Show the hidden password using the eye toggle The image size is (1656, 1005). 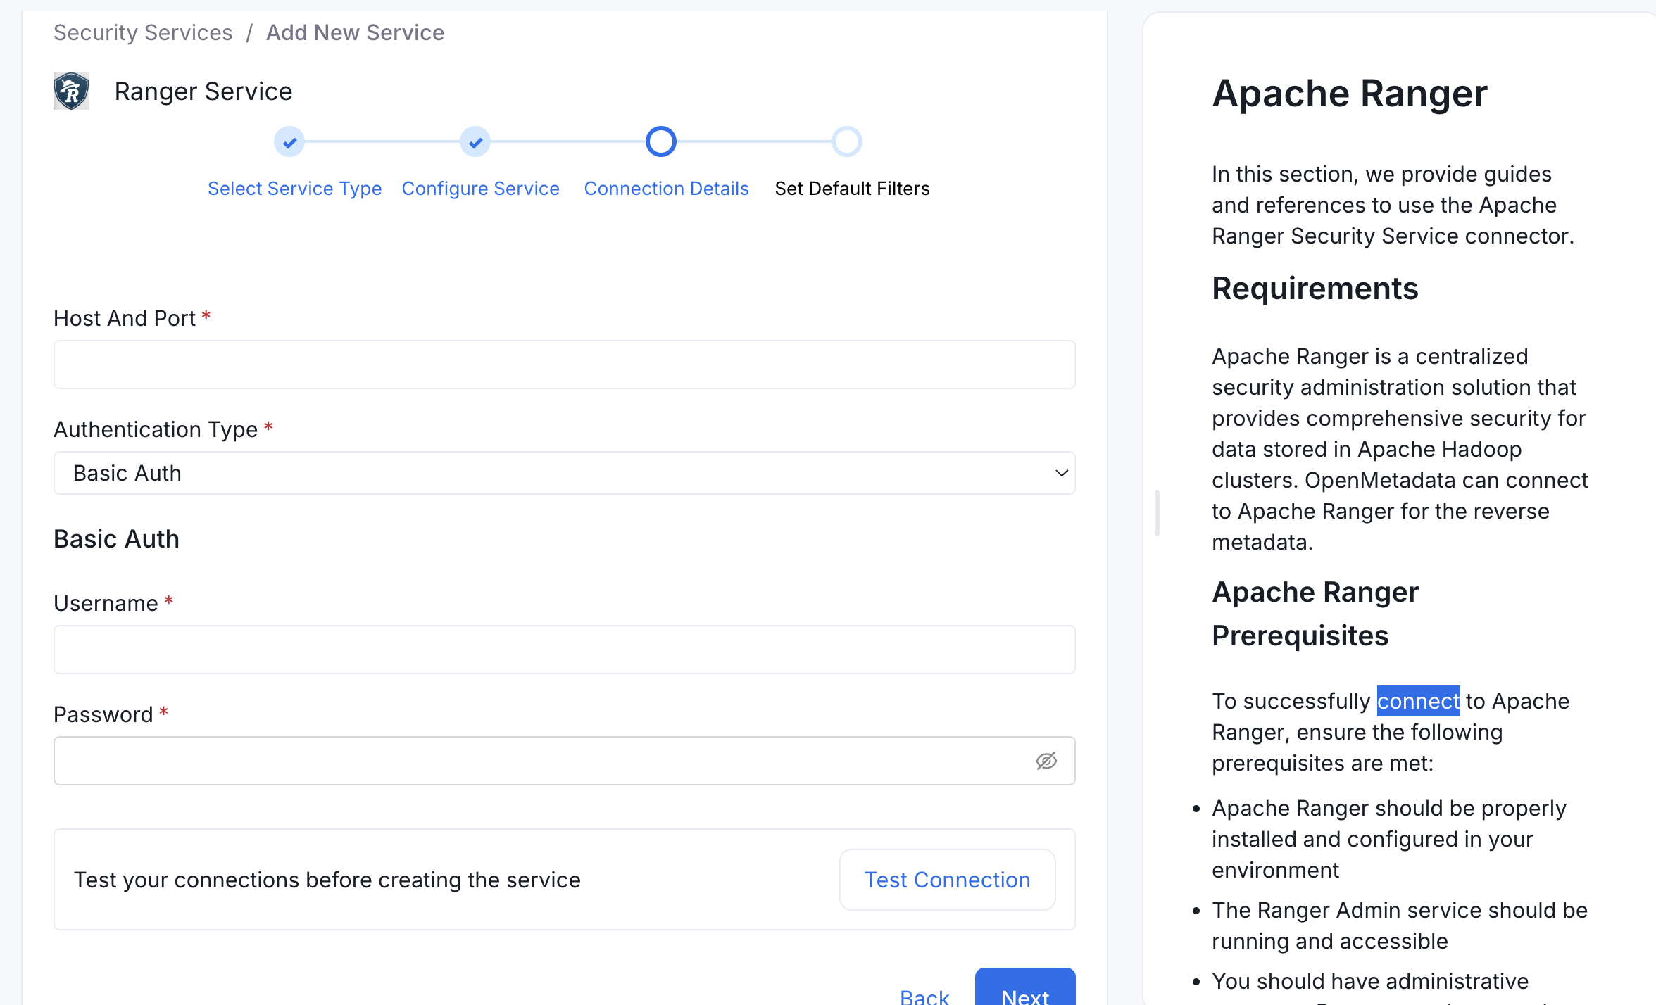(x=1046, y=761)
